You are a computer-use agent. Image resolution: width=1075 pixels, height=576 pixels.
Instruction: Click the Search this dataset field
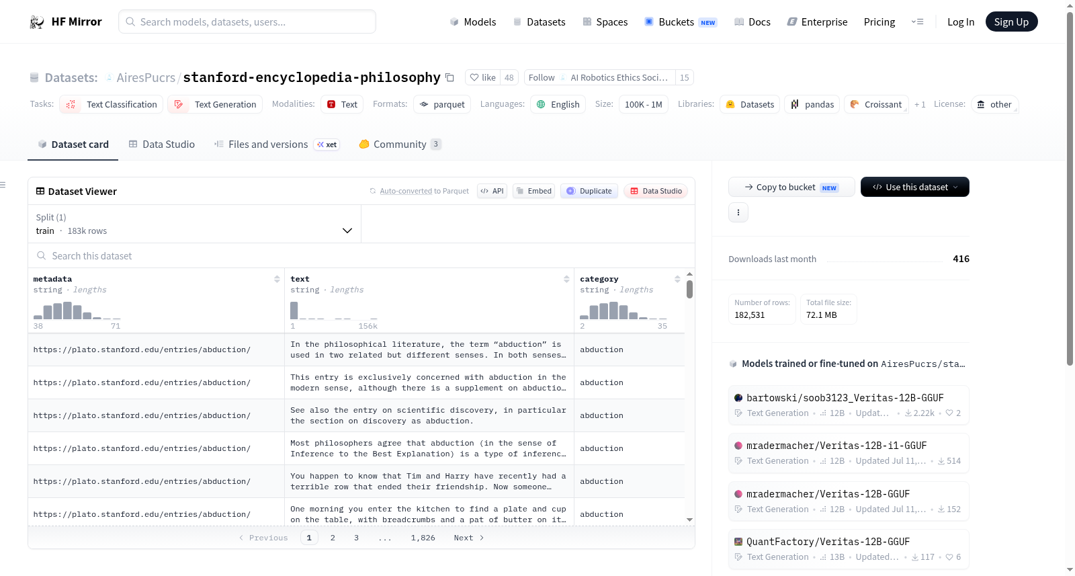361,255
